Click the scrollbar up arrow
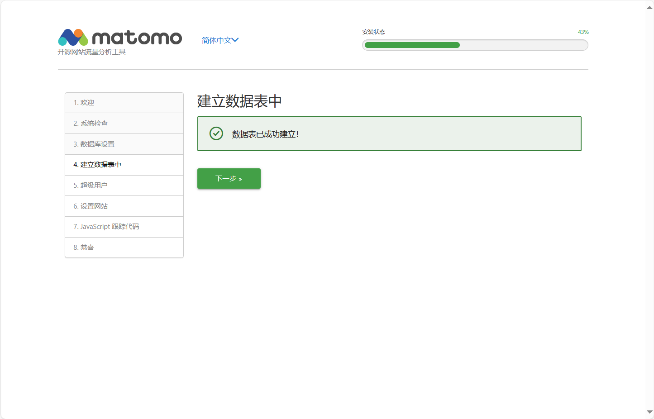The width and height of the screenshot is (654, 419). click(x=650, y=8)
